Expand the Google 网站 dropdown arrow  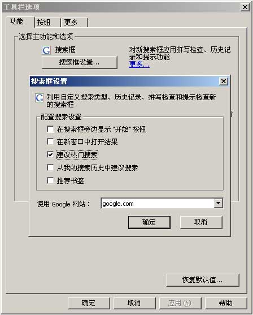pyautogui.click(x=218, y=203)
